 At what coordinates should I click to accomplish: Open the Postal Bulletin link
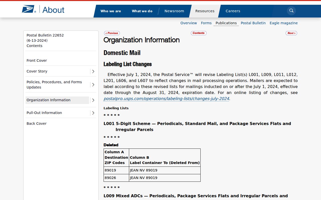tap(253, 23)
